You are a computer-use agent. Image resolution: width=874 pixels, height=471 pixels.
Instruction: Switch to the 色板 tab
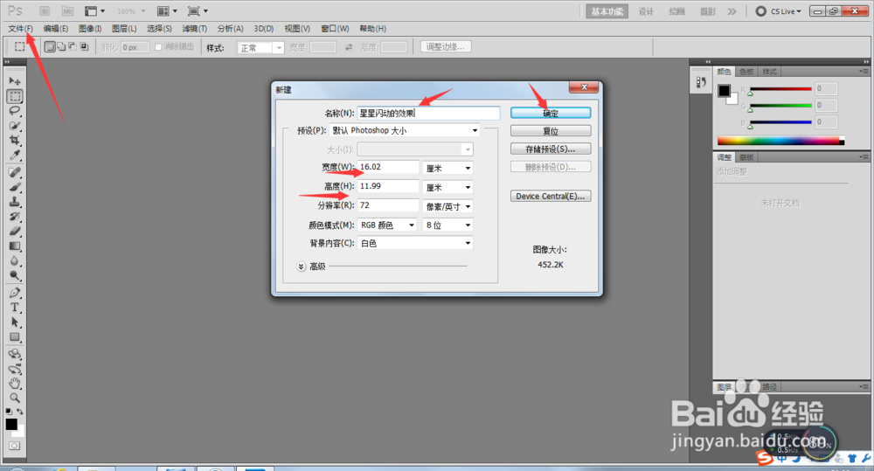[746, 72]
